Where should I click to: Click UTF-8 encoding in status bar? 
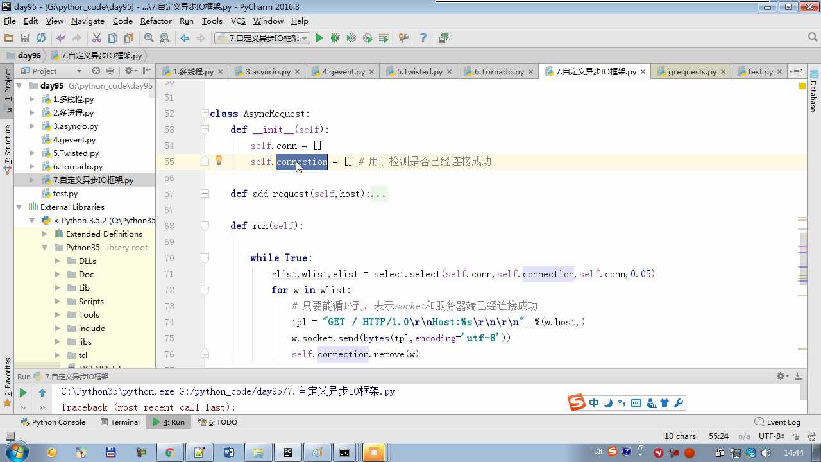(772, 436)
